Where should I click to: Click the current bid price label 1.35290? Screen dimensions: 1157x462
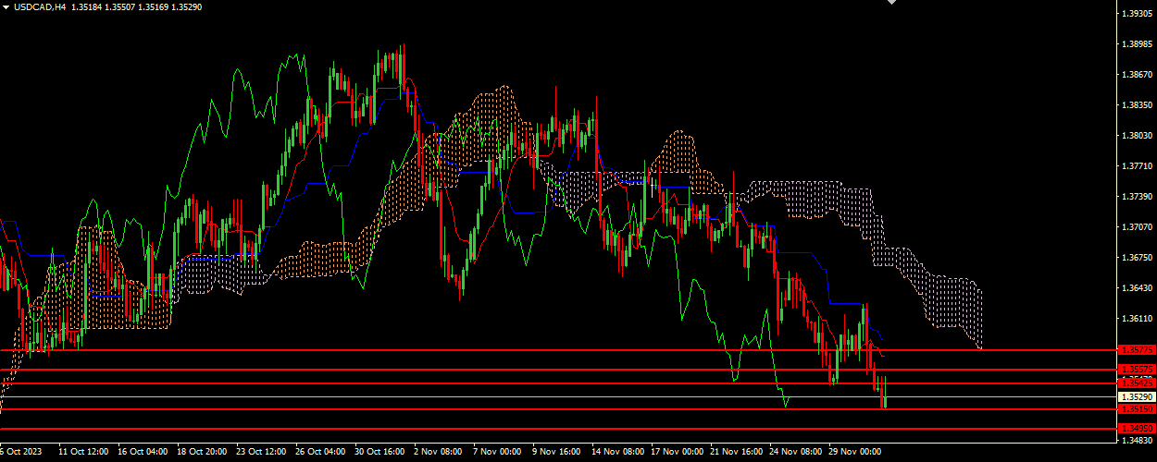[x=1135, y=395]
